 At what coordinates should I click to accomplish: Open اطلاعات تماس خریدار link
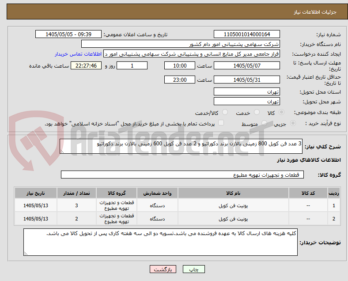coord(78,54)
